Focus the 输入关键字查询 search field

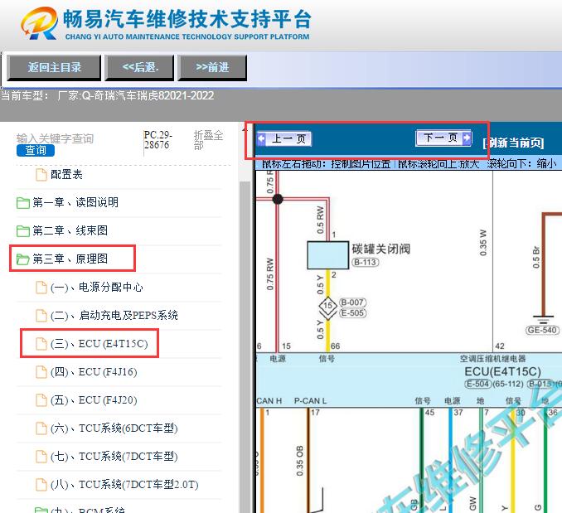[x=55, y=138]
